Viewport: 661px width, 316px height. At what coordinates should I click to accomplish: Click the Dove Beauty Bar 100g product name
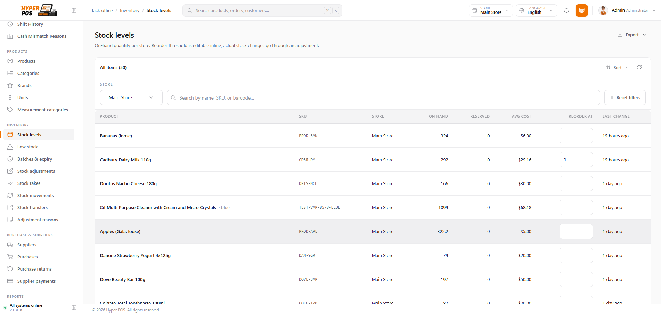coord(123,279)
